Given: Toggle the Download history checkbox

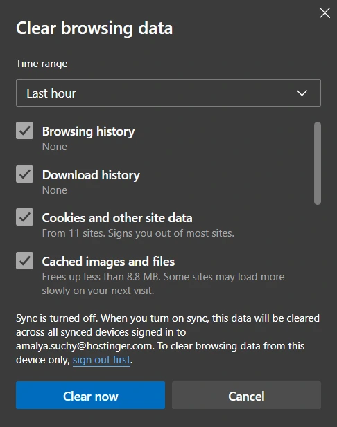Looking at the screenshot, I should click(x=24, y=174).
